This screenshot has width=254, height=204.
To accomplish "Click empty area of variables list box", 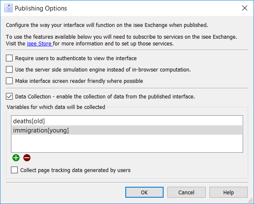I will coord(127,143).
